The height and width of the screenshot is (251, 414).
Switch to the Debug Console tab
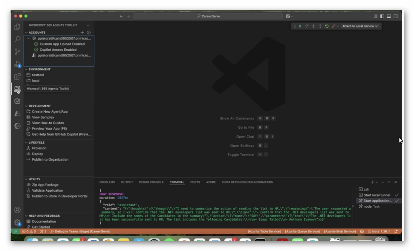151,182
